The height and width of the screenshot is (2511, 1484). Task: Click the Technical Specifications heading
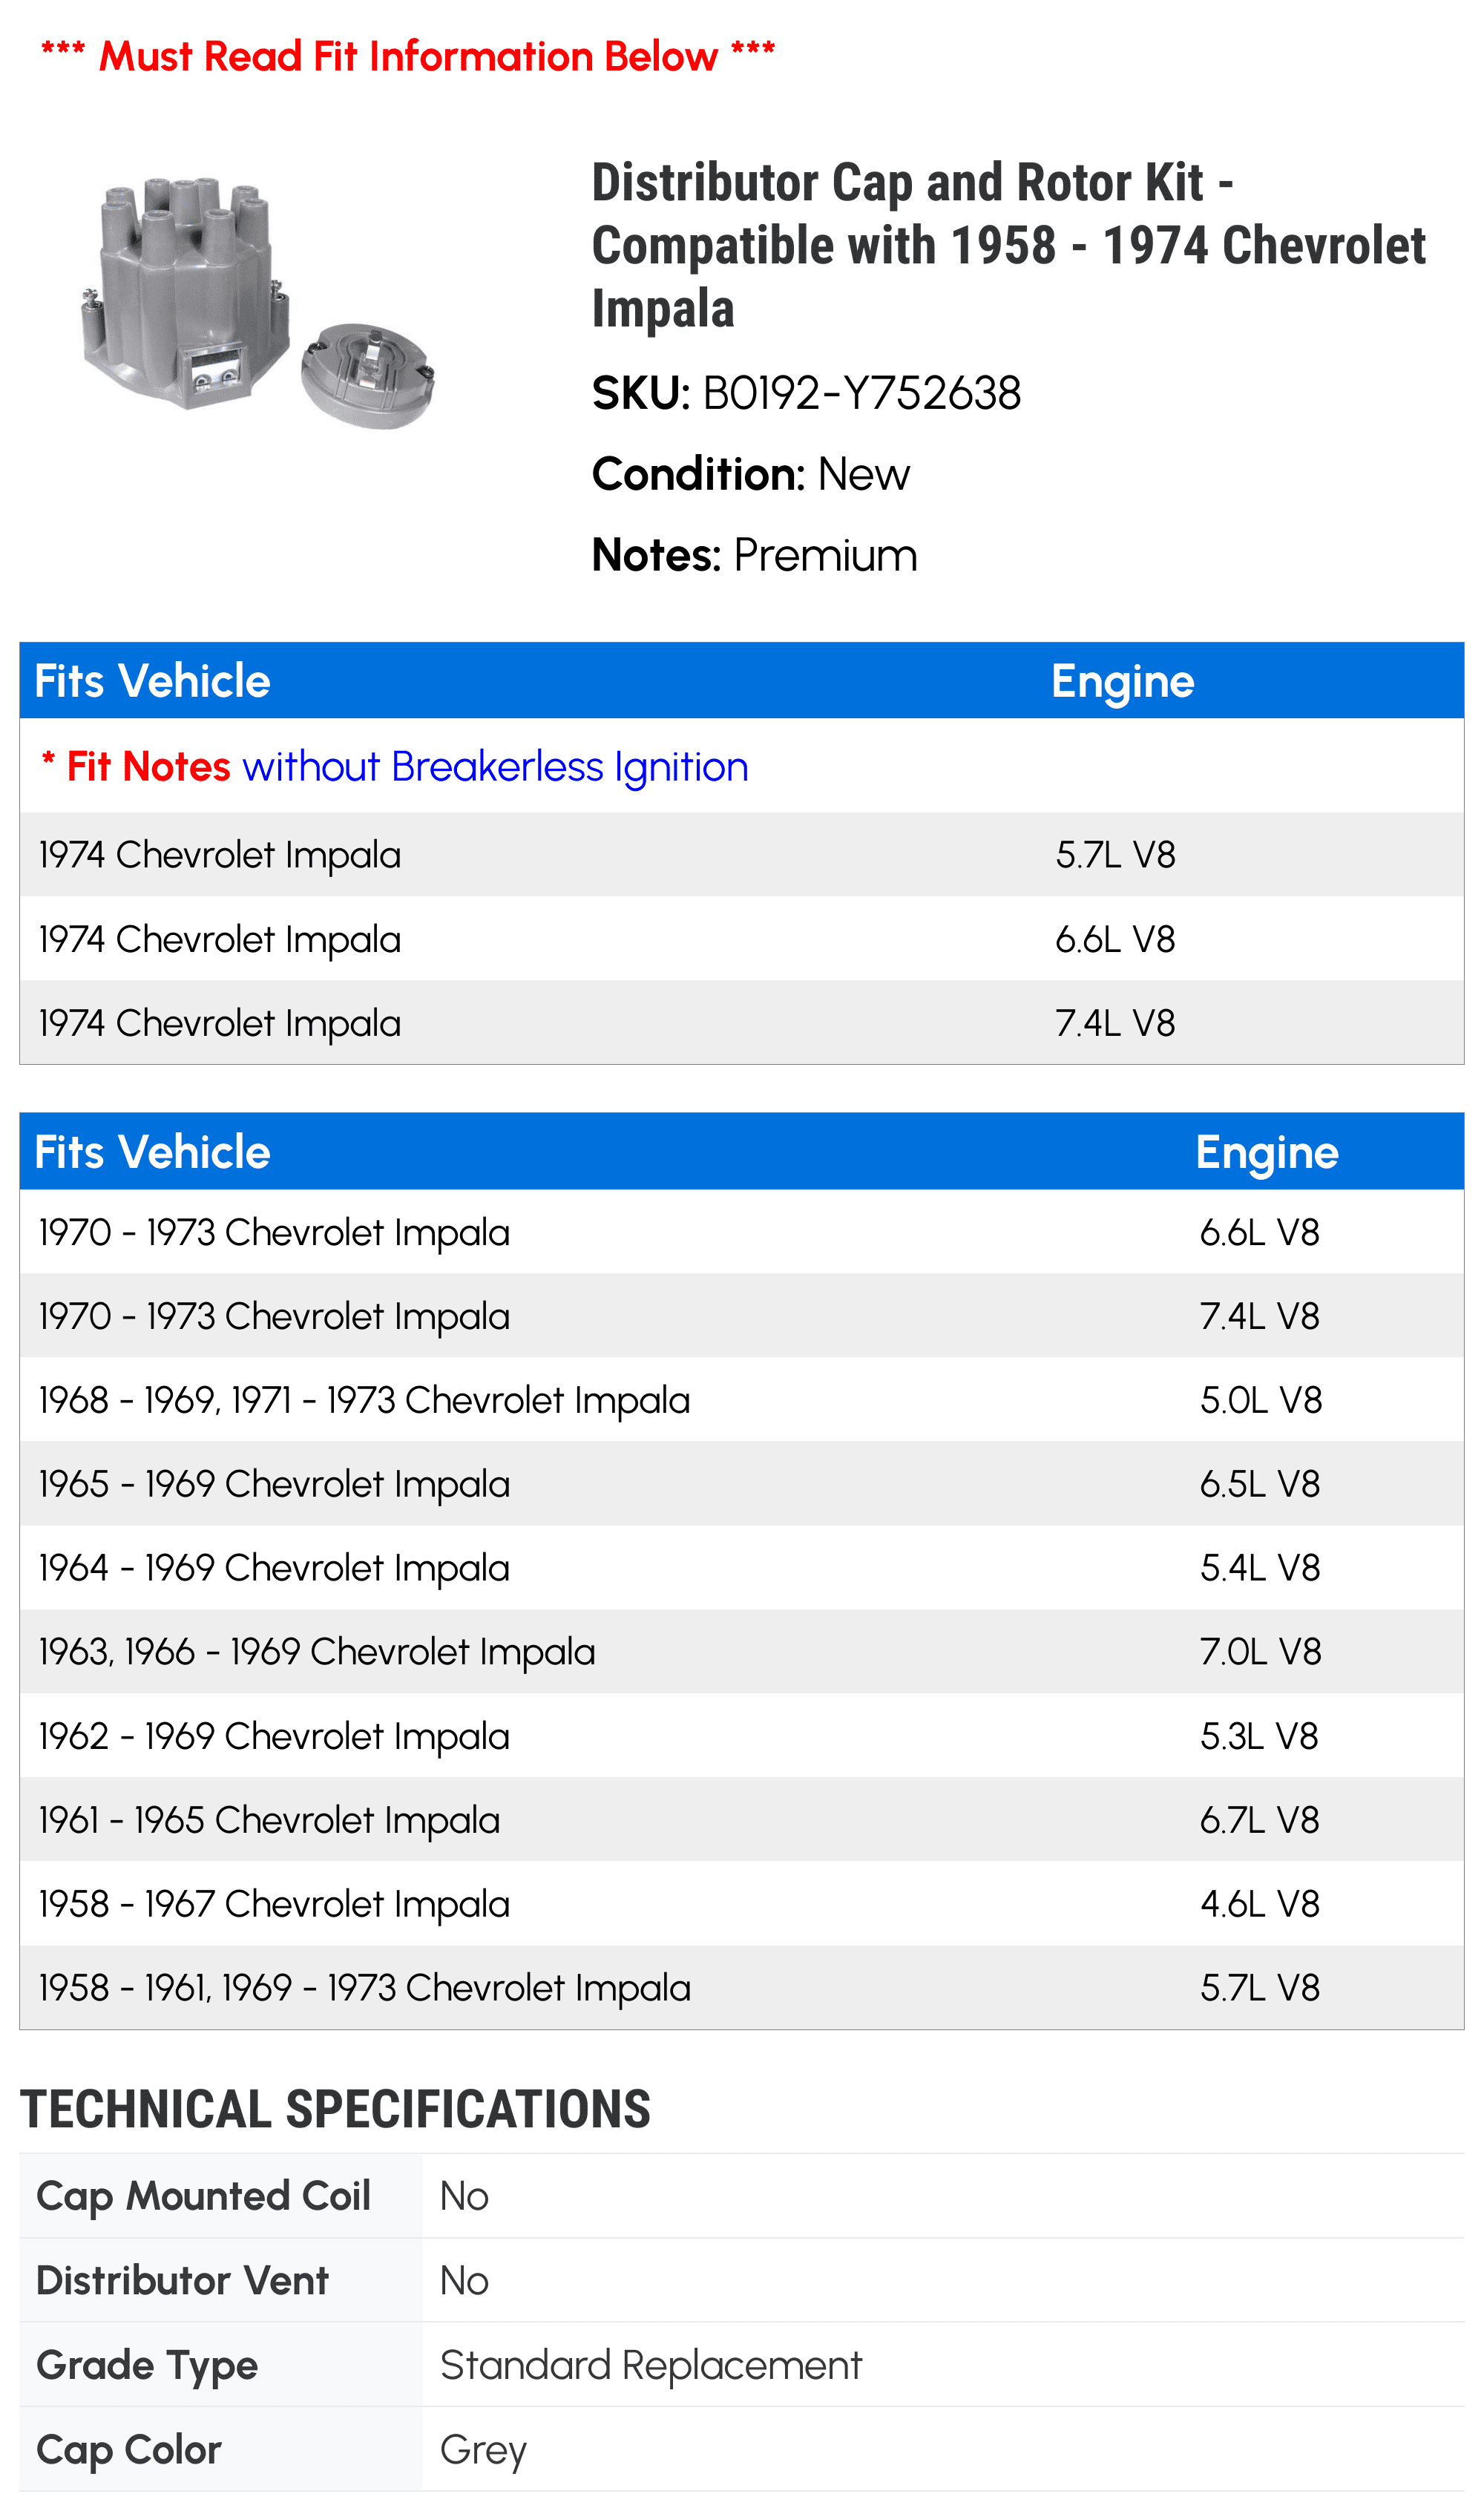(x=335, y=2109)
